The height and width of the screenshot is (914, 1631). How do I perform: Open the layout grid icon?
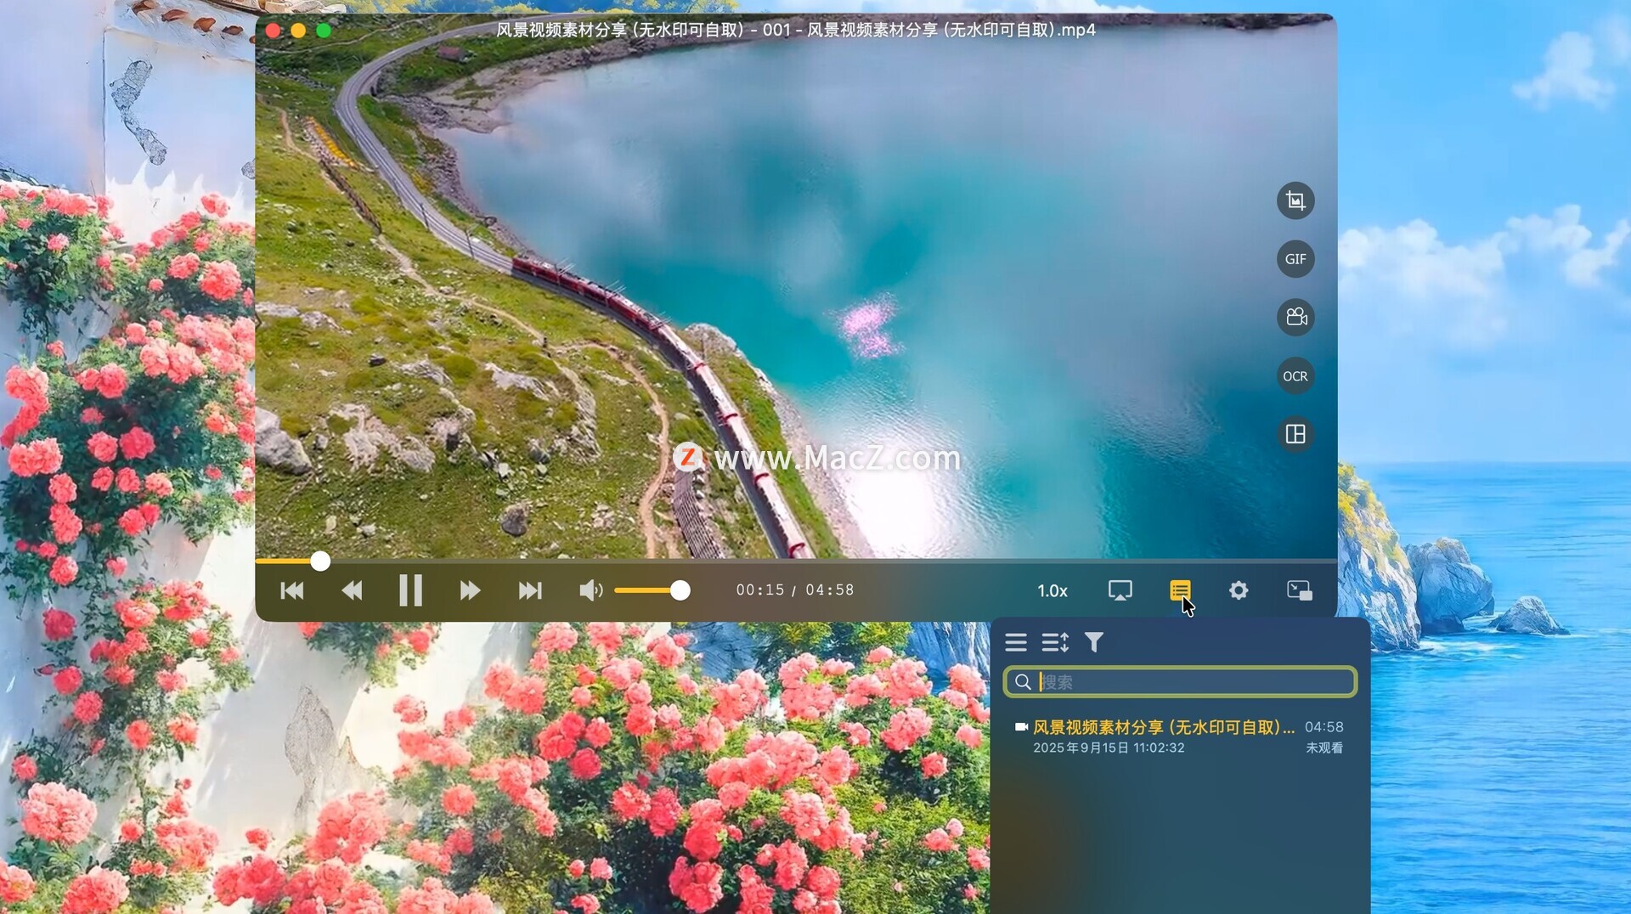[1295, 435]
